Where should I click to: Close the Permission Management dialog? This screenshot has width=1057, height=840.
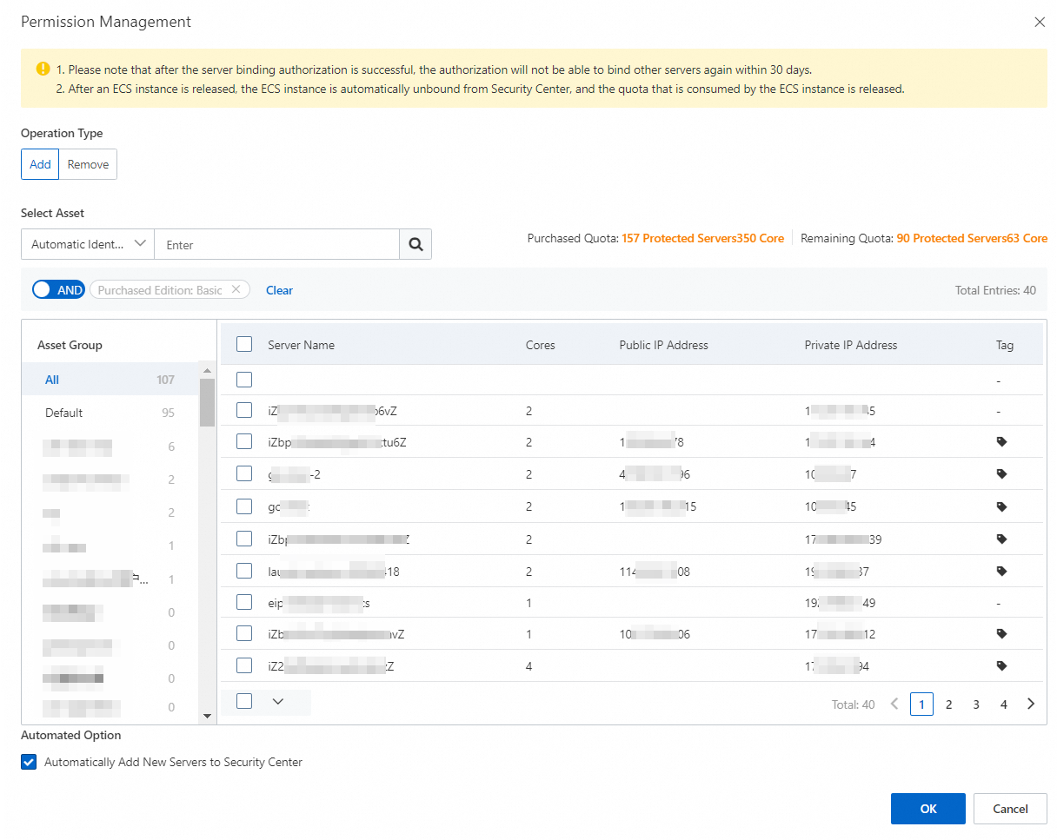pyautogui.click(x=1040, y=22)
